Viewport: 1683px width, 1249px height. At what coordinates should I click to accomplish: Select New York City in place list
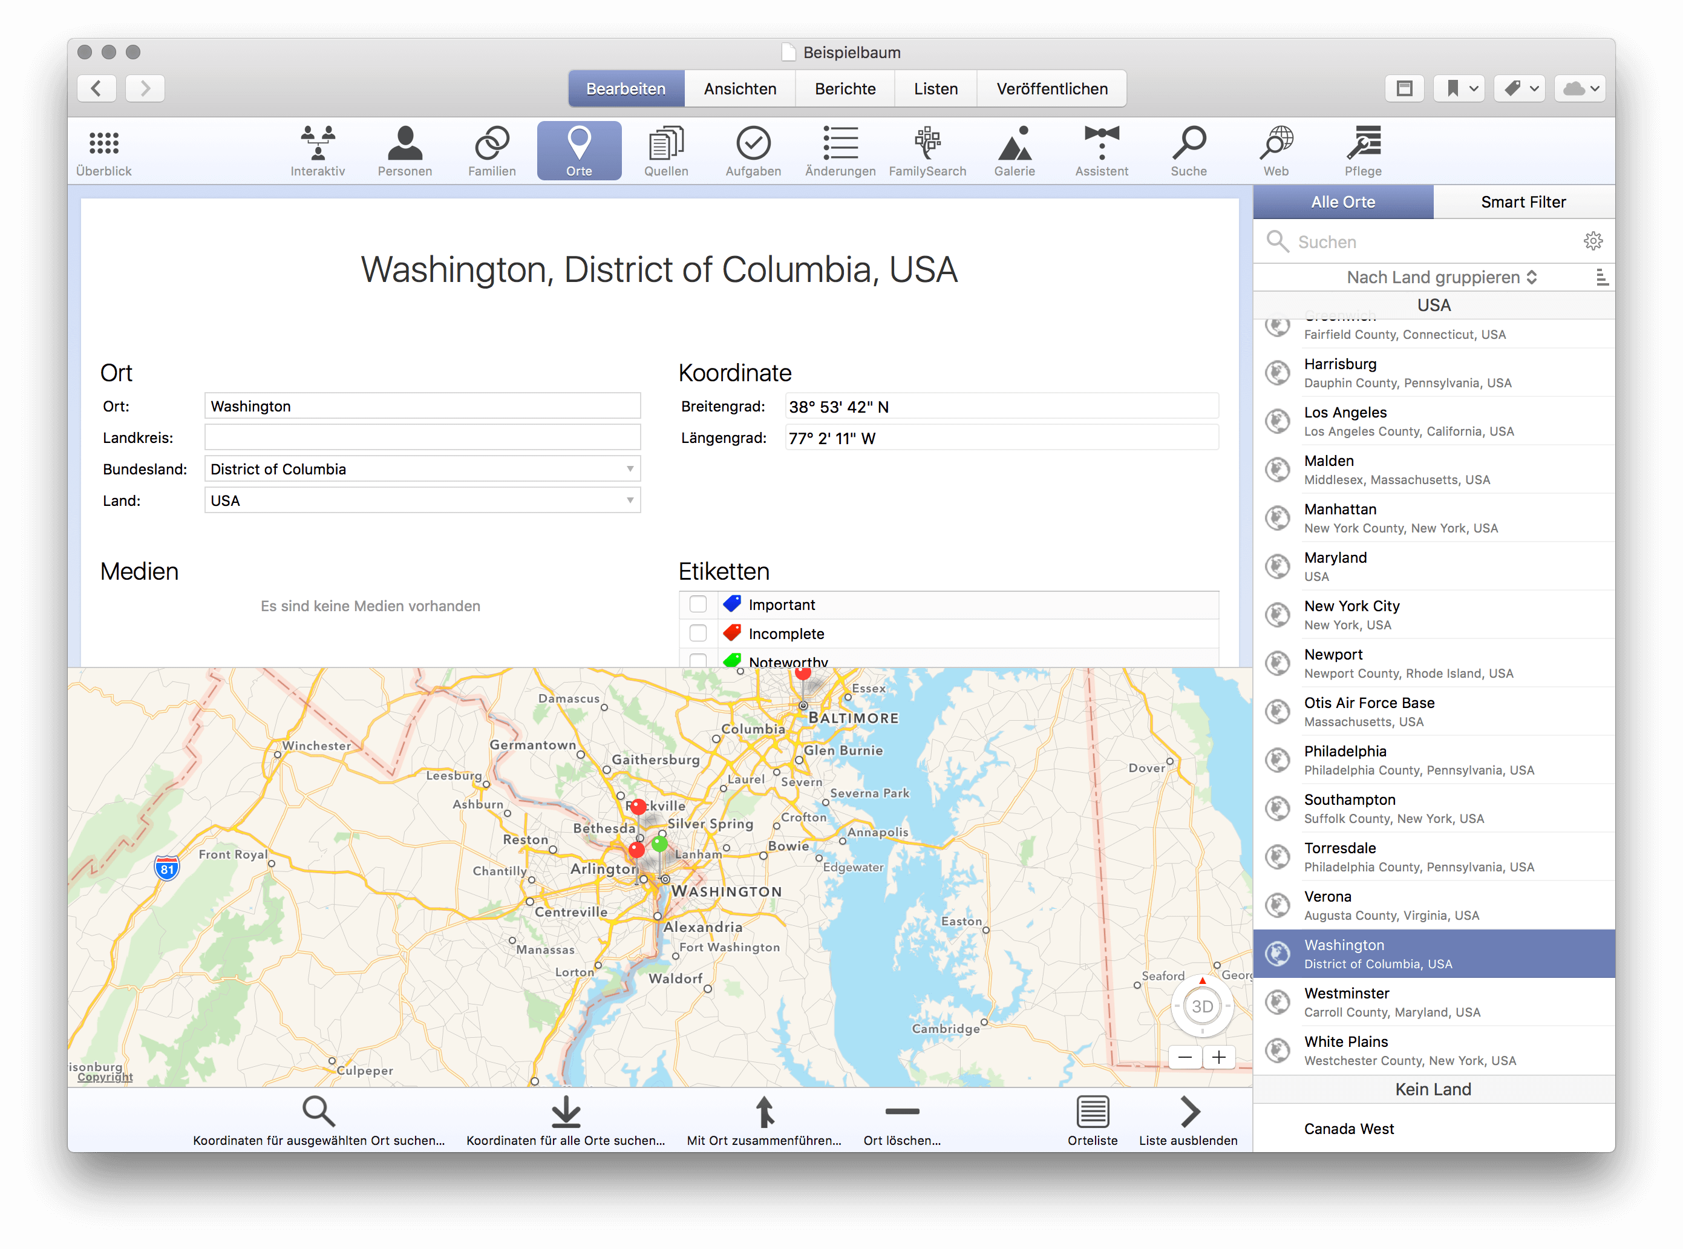[1434, 615]
